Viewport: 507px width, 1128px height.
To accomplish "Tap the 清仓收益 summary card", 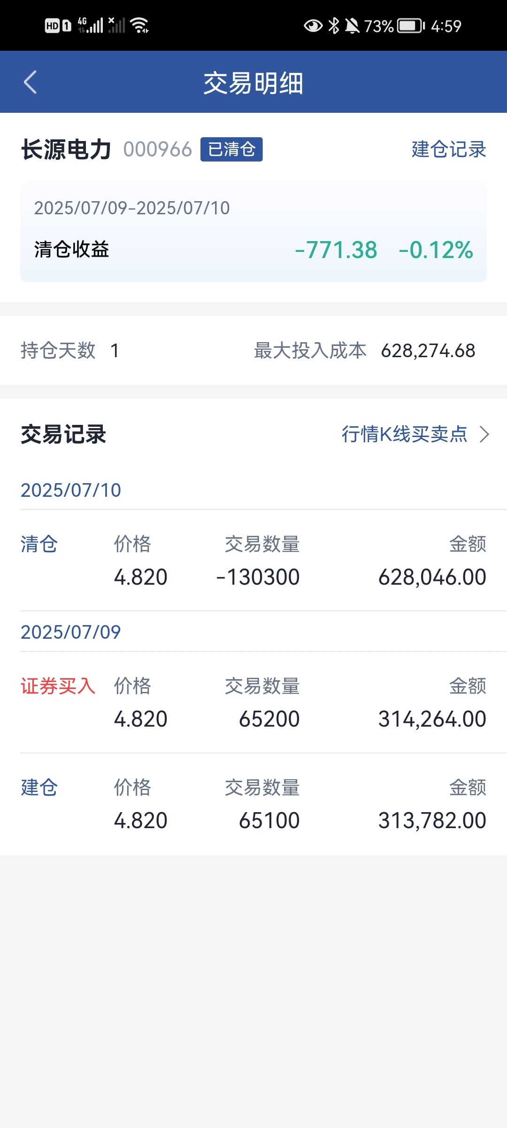I will 253,232.
